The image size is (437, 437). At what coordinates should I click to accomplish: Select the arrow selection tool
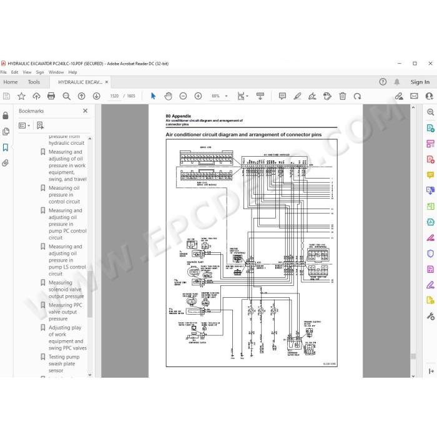click(x=154, y=96)
